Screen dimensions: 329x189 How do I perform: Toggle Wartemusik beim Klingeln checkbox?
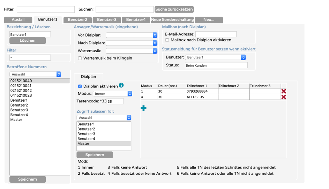click(x=80, y=58)
